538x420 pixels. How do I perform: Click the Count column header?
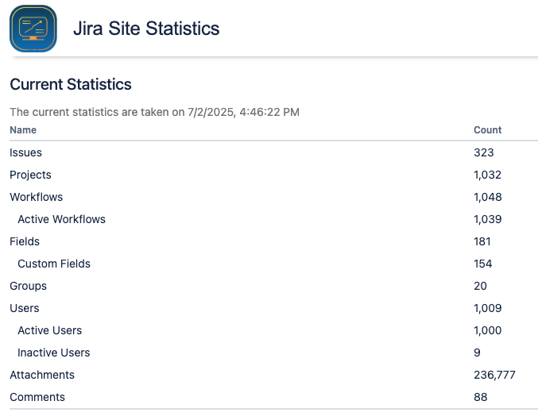487,130
